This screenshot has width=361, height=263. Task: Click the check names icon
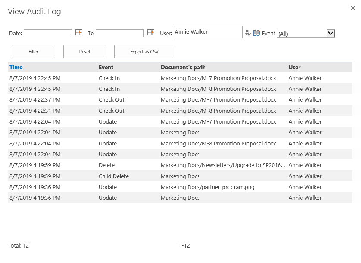(248, 33)
